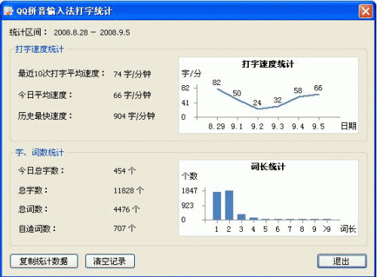
Task: Click the 今日平均速度 label
Action: [44, 95]
